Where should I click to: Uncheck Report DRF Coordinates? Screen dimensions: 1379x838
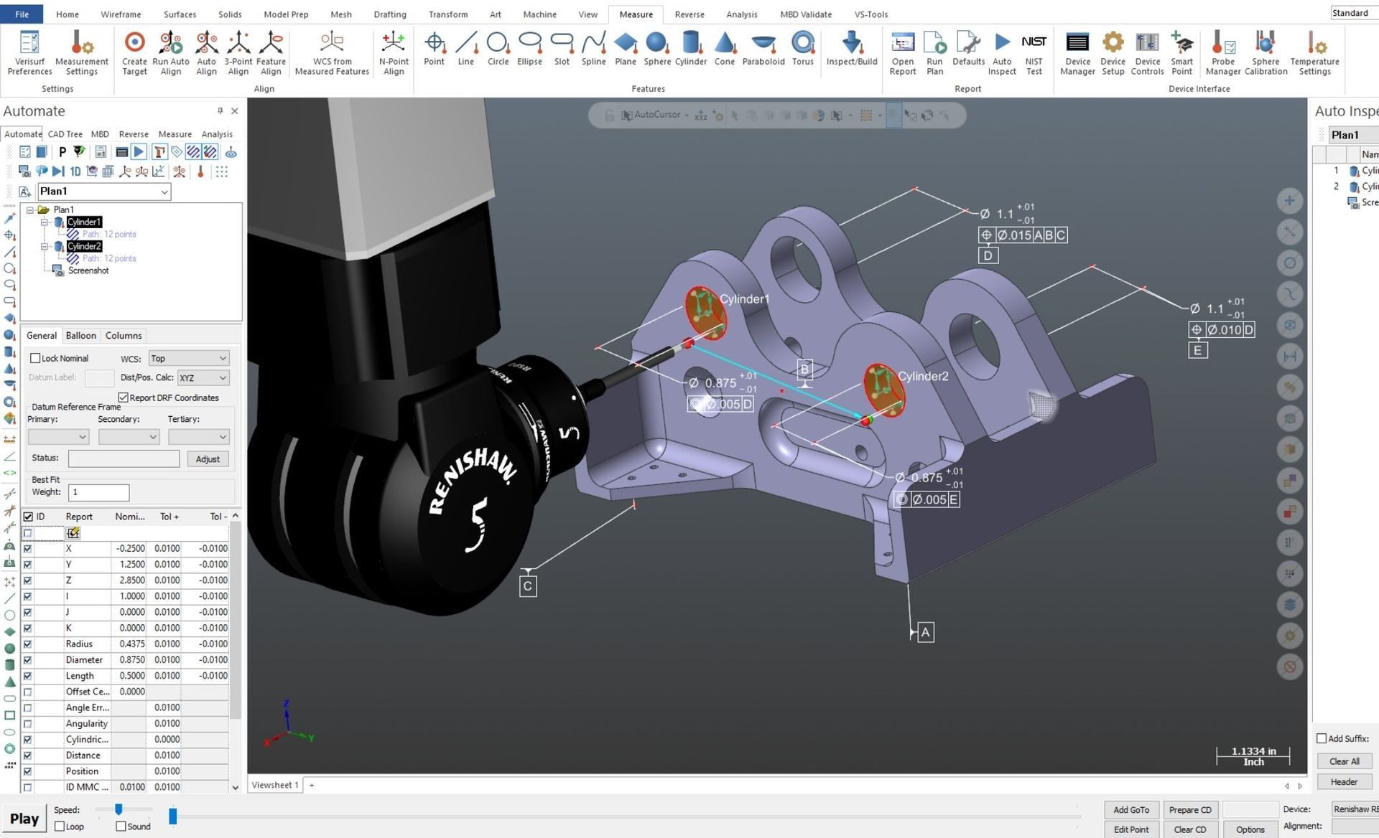(x=123, y=397)
